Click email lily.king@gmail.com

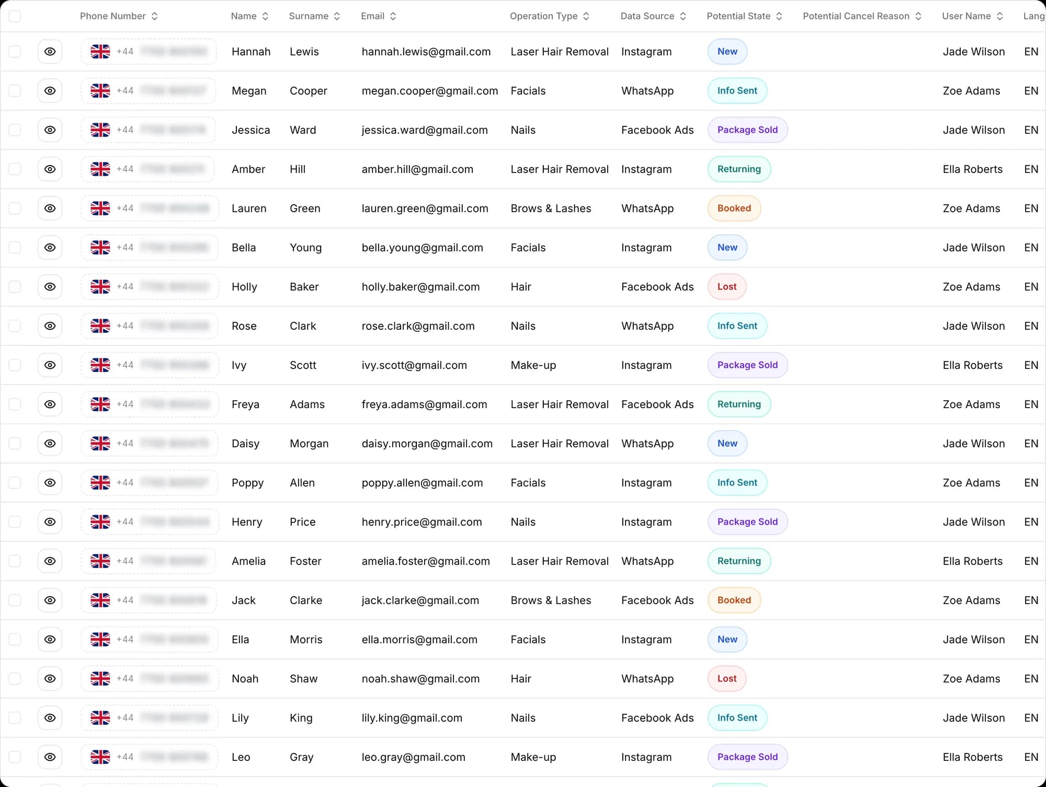click(412, 718)
